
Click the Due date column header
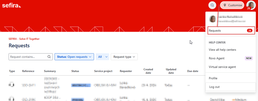(193, 71)
